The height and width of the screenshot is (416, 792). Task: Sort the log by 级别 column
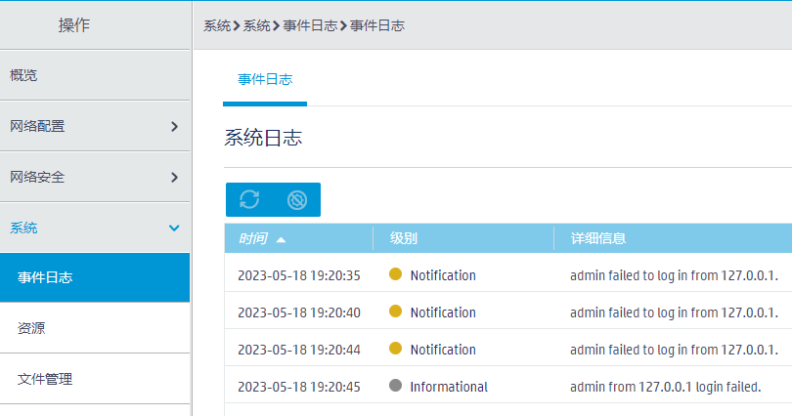[404, 238]
